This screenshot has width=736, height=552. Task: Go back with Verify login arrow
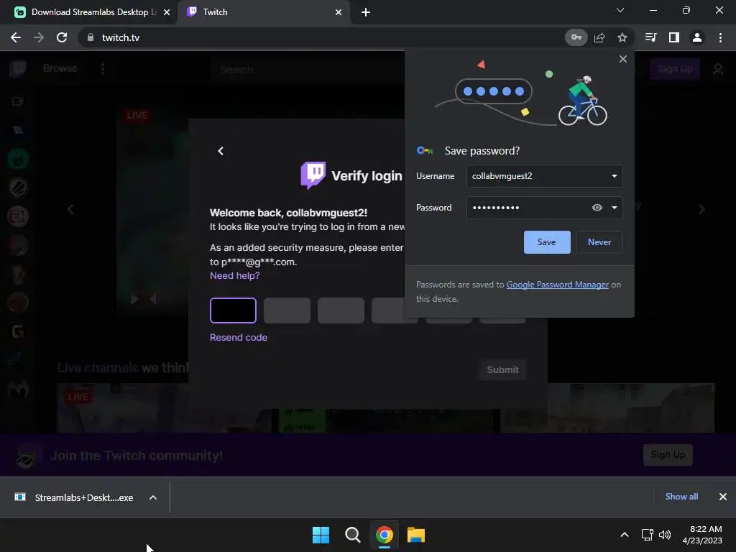pos(221,151)
